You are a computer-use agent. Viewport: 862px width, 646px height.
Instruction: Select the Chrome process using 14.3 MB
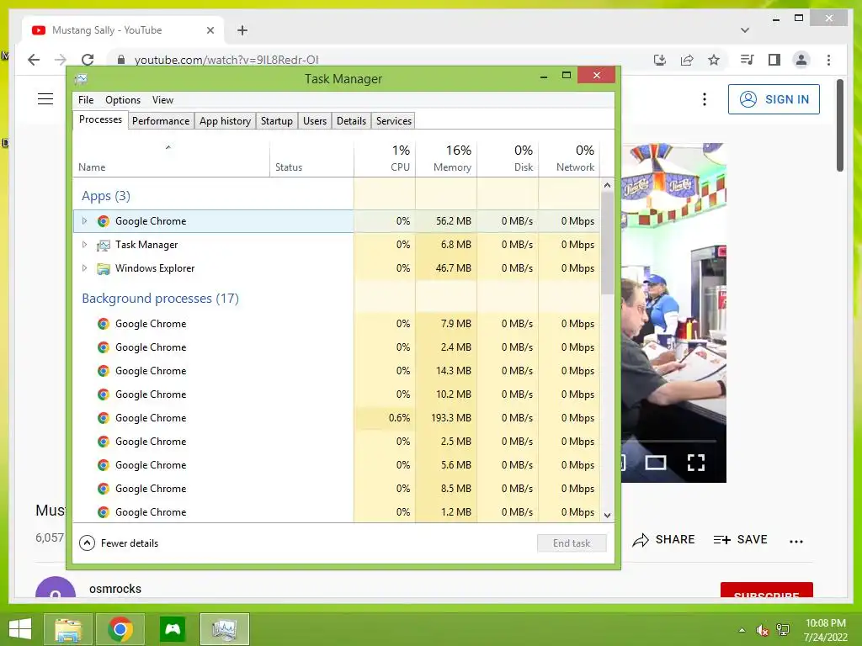pos(337,371)
